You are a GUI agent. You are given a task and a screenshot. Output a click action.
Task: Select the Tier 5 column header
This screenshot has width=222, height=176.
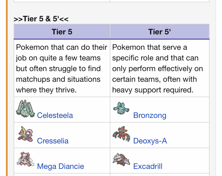(62, 31)
